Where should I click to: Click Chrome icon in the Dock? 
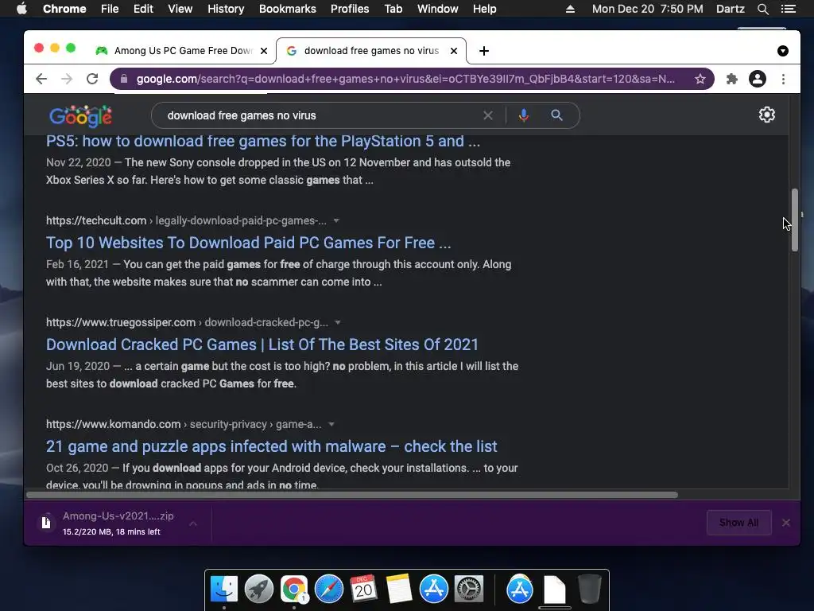[294, 590]
